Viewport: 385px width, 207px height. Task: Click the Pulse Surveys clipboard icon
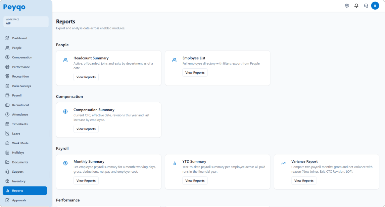tap(7, 86)
